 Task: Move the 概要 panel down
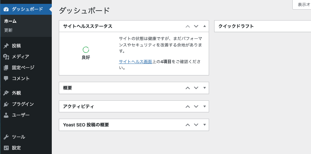tap(196, 88)
